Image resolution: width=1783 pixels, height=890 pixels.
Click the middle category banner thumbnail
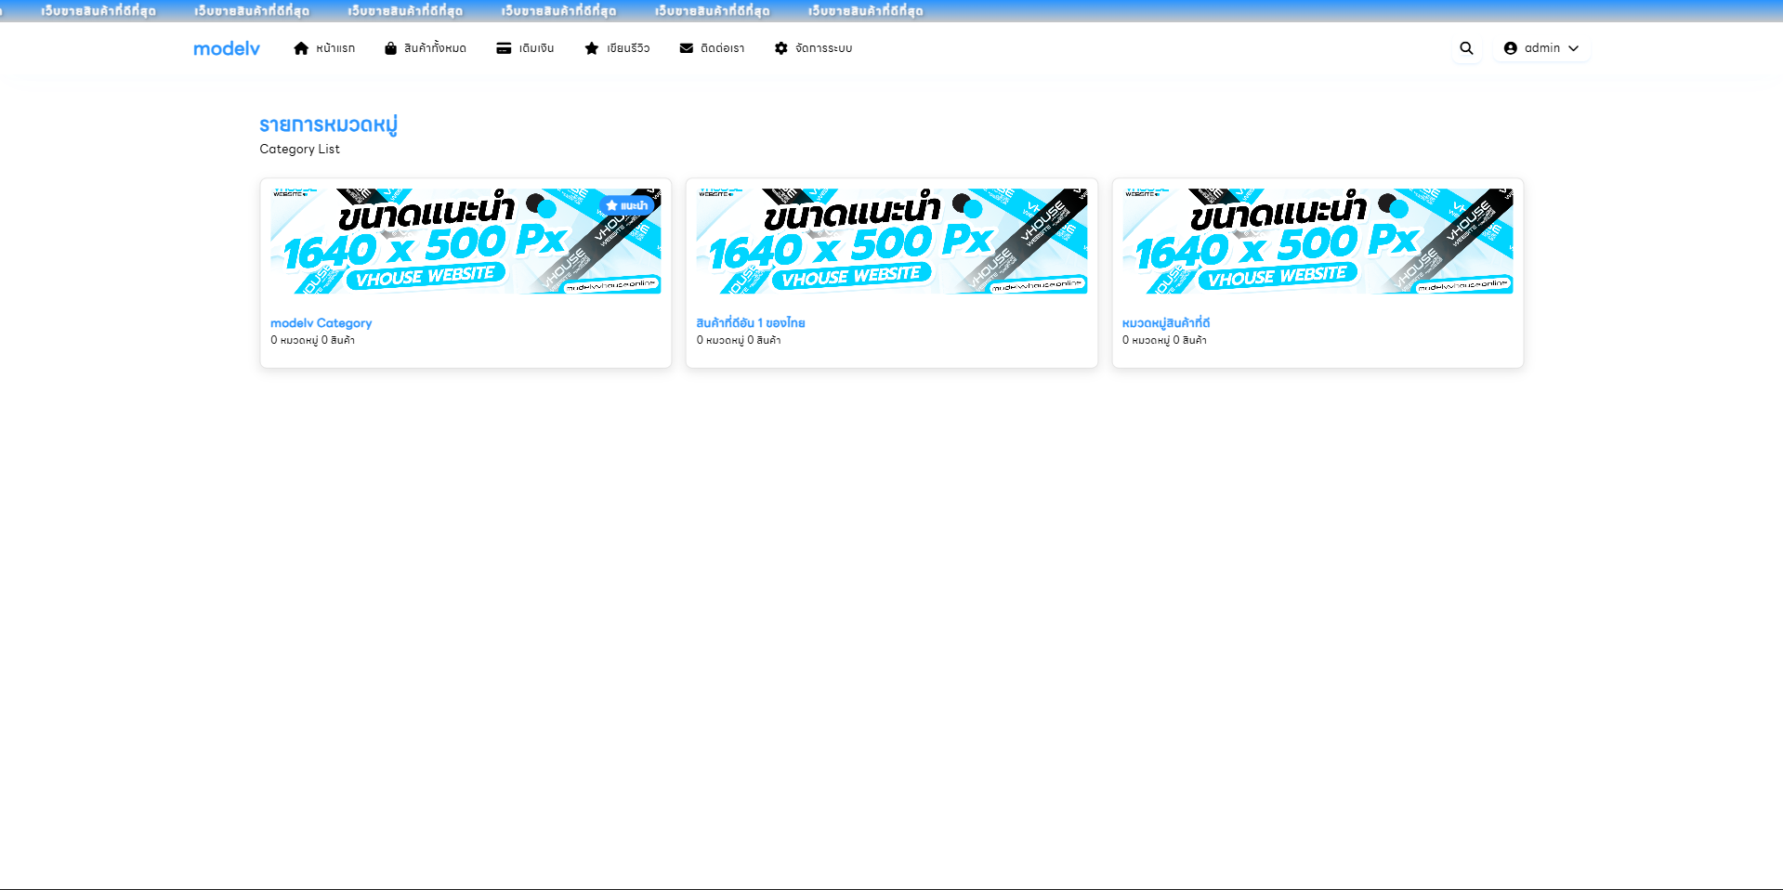point(891,242)
